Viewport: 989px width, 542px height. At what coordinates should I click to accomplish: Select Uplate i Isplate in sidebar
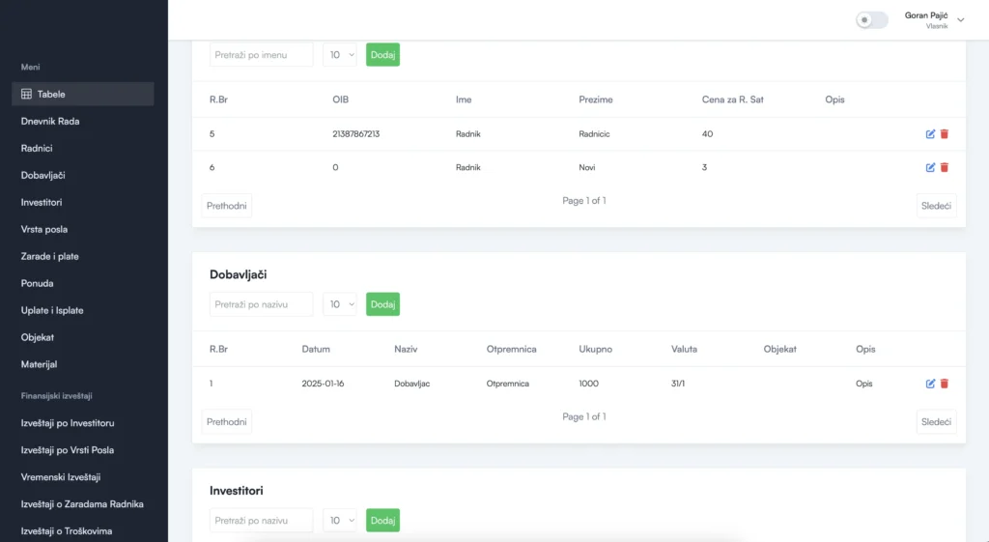tap(52, 310)
